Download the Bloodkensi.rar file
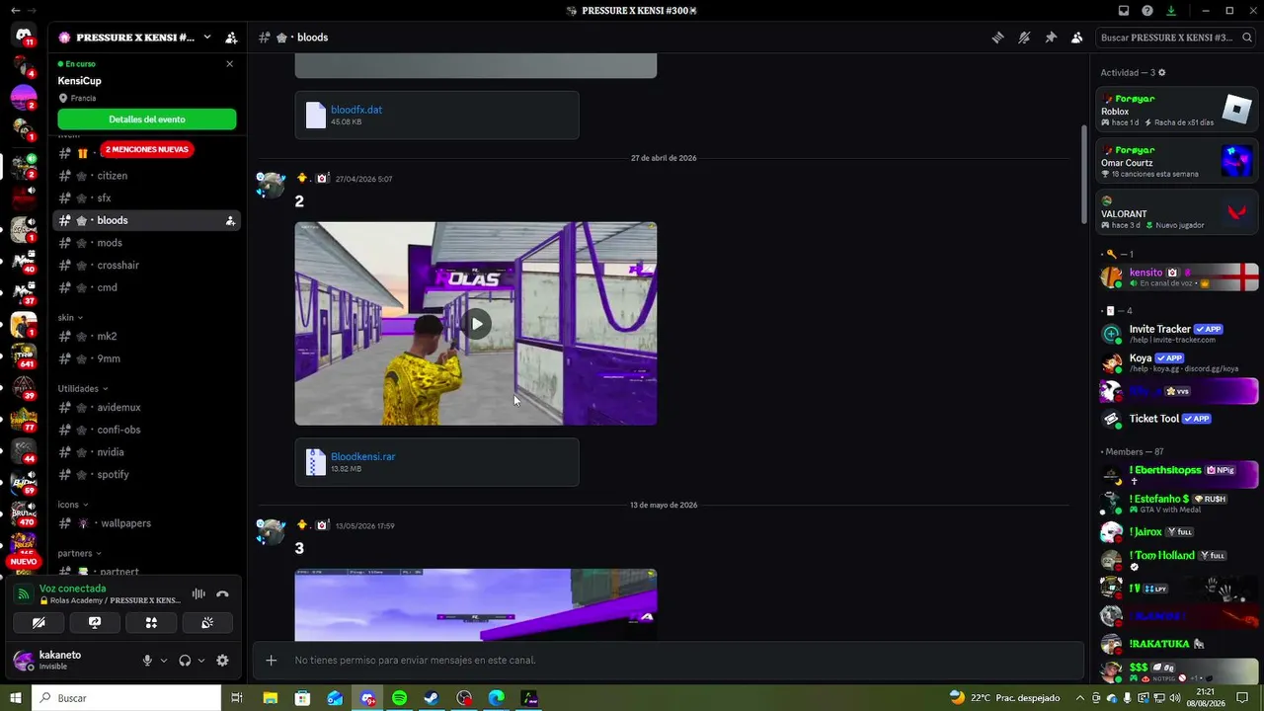Viewport: 1264px width, 711px height. coord(363,457)
